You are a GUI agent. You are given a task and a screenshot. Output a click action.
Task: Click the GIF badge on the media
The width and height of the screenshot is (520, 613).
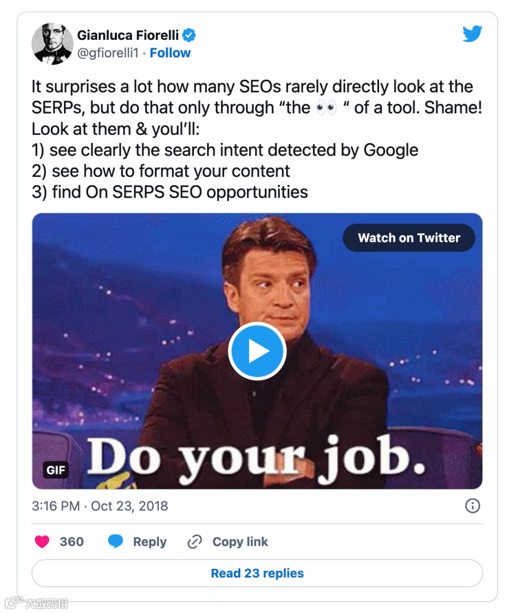[56, 469]
